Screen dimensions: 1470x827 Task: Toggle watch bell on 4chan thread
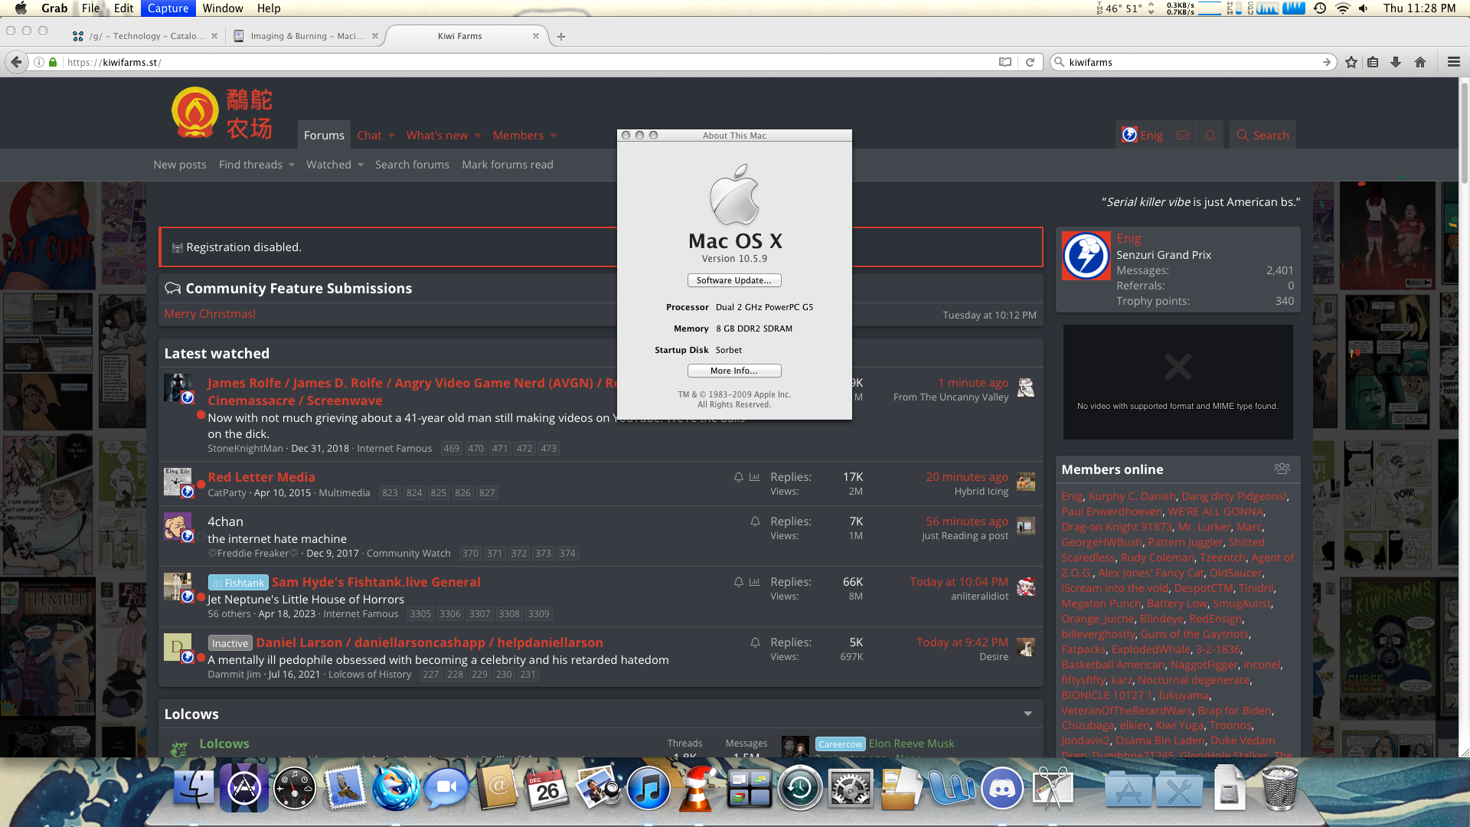click(x=755, y=521)
